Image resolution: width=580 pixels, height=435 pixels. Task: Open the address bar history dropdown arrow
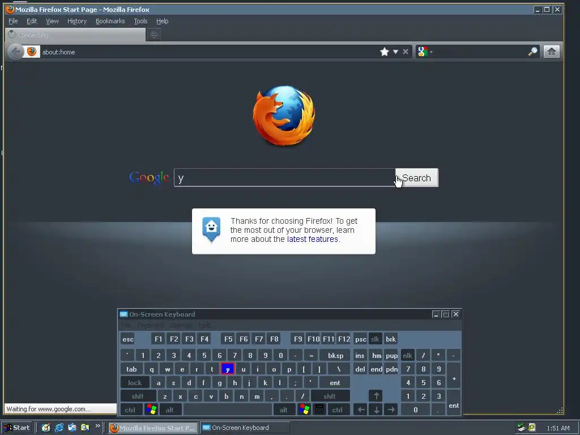395,52
